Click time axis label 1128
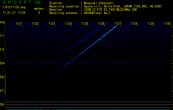Screen dimensions: 173x110 point(134,24)
